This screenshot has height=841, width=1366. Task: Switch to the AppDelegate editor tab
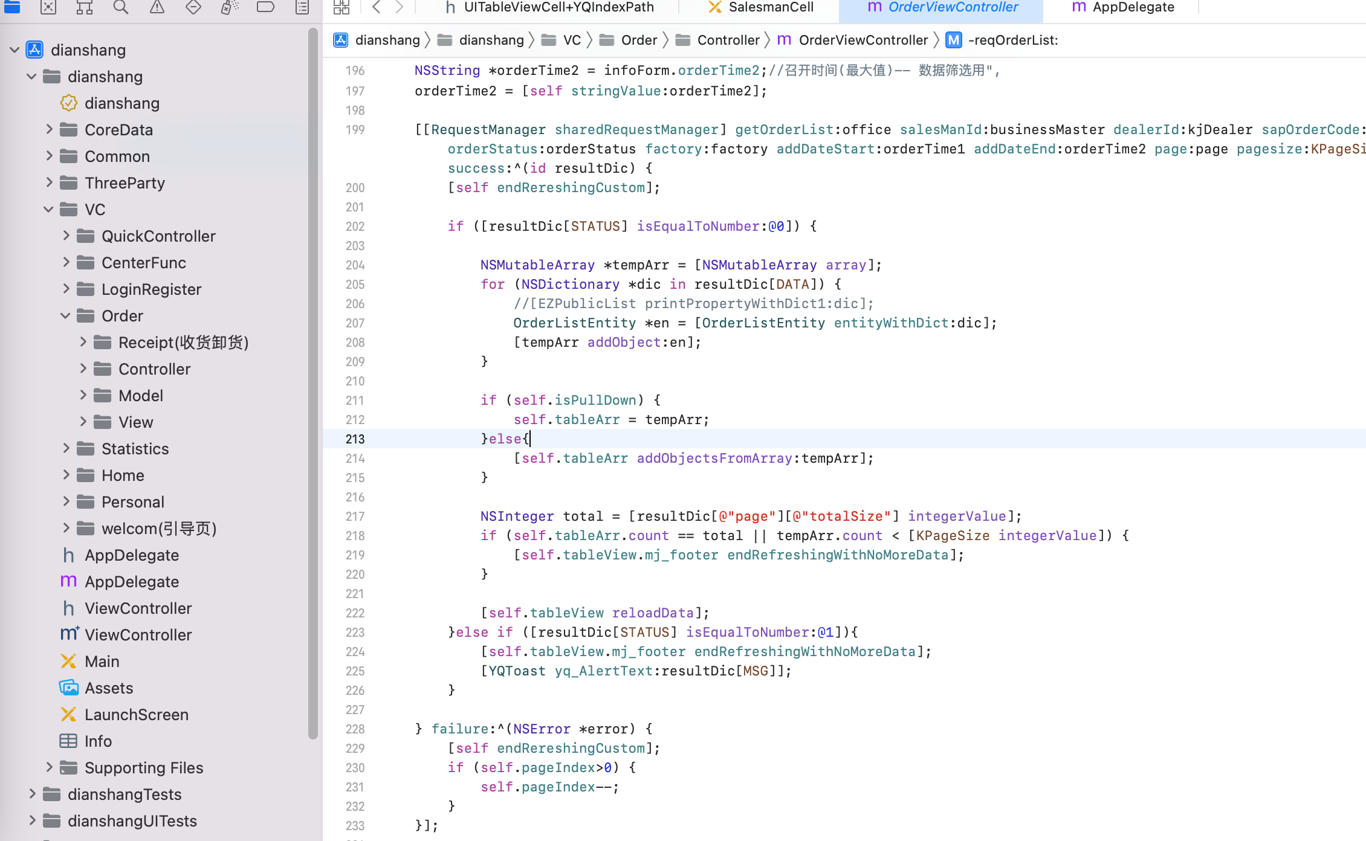coord(1122,7)
